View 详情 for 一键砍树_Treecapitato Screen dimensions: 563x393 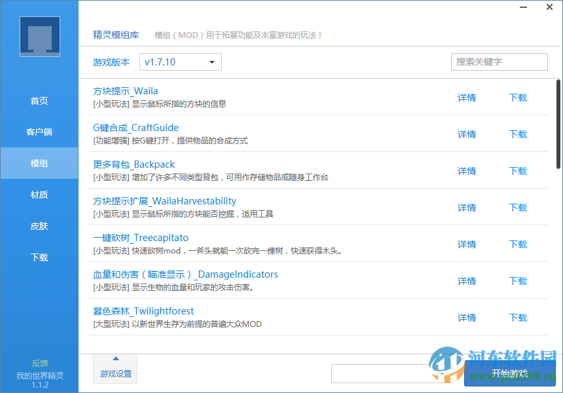point(466,244)
